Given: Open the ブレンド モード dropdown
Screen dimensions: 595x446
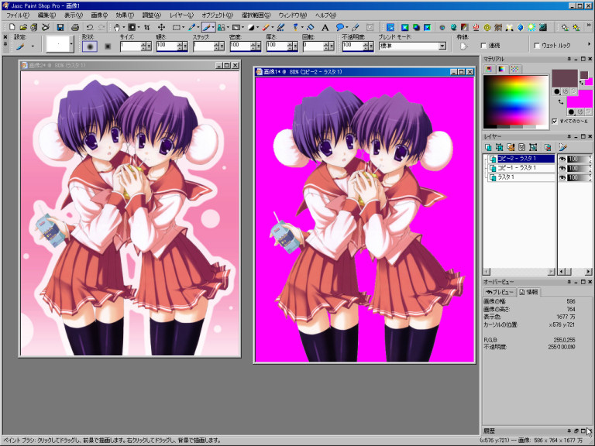Looking at the screenshot, I should tap(442, 46).
